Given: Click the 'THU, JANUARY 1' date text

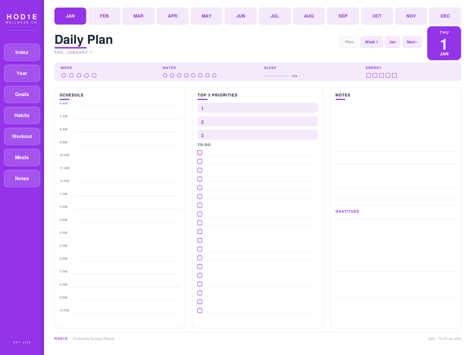Looking at the screenshot, I should pos(73,53).
